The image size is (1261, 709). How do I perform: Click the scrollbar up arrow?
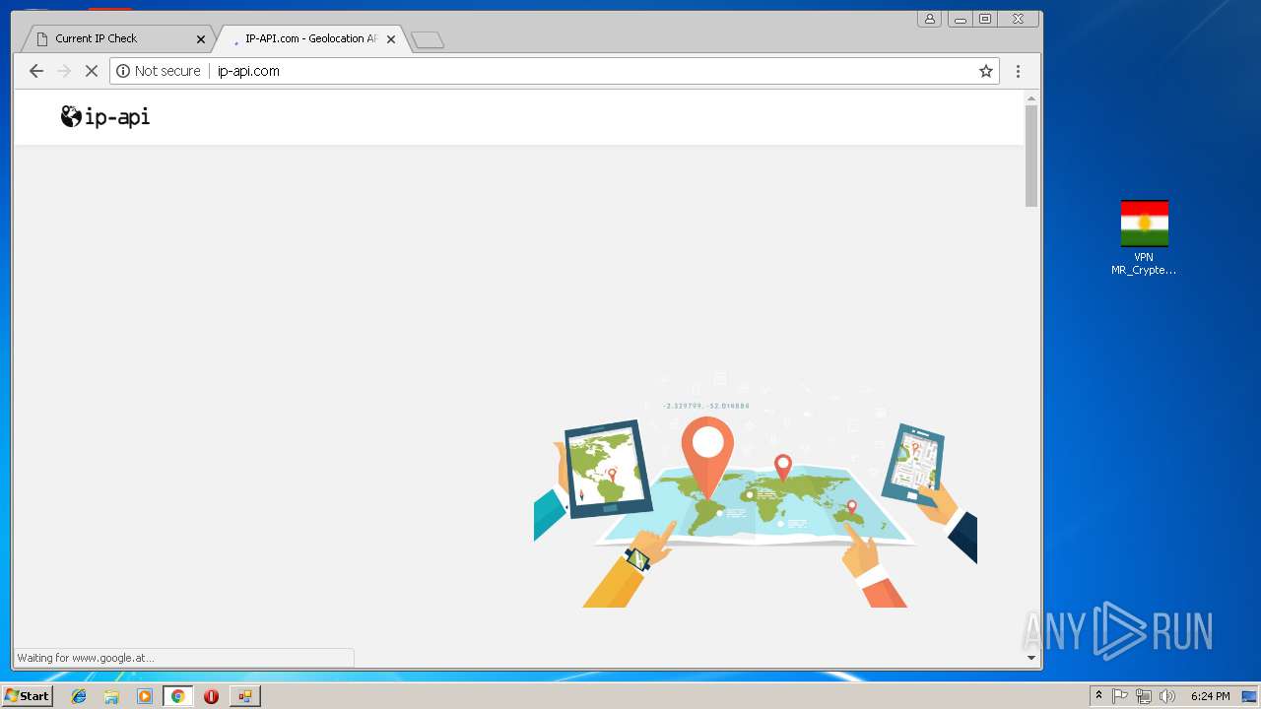pos(1031,98)
